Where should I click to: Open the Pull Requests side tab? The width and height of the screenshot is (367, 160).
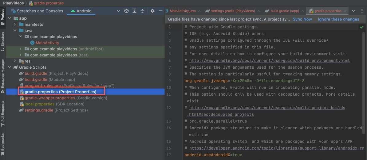pyautogui.click(x=3, y=114)
